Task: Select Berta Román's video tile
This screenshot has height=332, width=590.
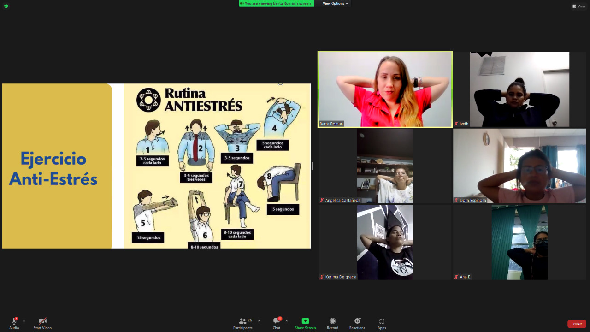Action: pos(385,89)
